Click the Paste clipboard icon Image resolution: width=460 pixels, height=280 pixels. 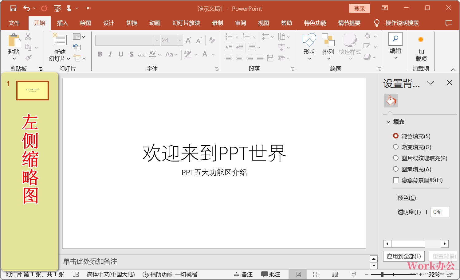pyautogui.click(x=14, y=41)
